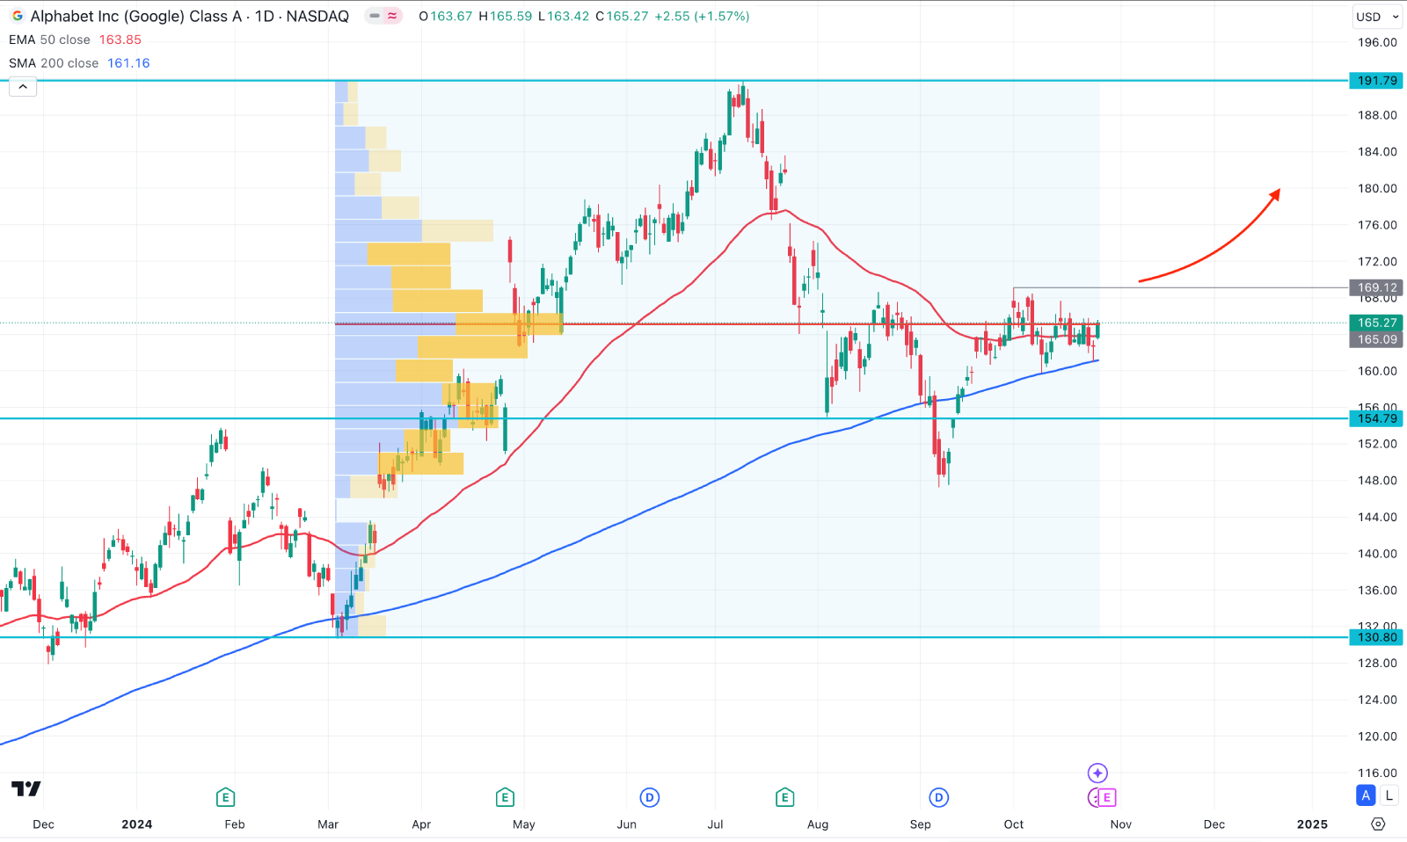Click the 116.00 price axis label
Image resolution: width=1407 pixels, height=842 pixels.
click(x=1377, y=773)
